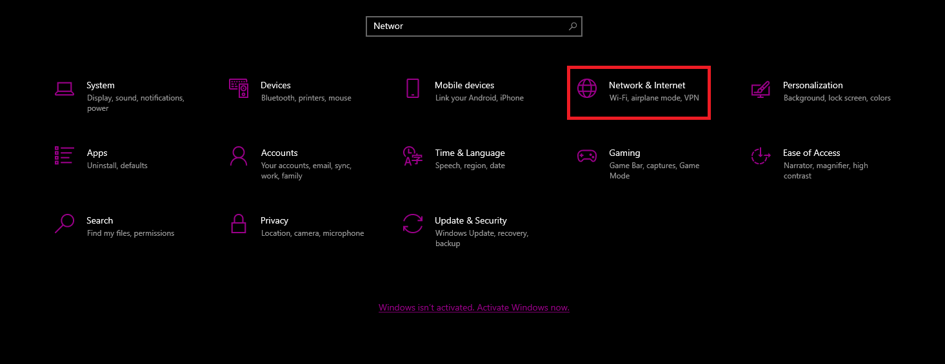Open the Time & Language title

pyautogui.click(x=470, y=153)
